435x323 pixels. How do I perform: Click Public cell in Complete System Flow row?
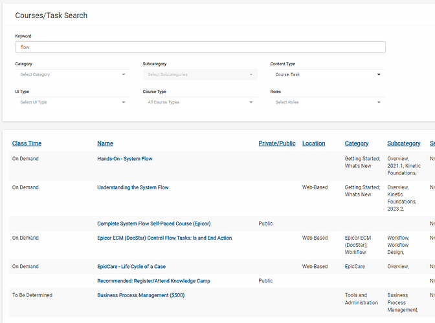265,224
